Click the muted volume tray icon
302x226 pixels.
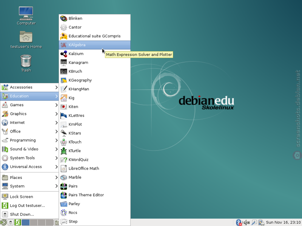247,223
